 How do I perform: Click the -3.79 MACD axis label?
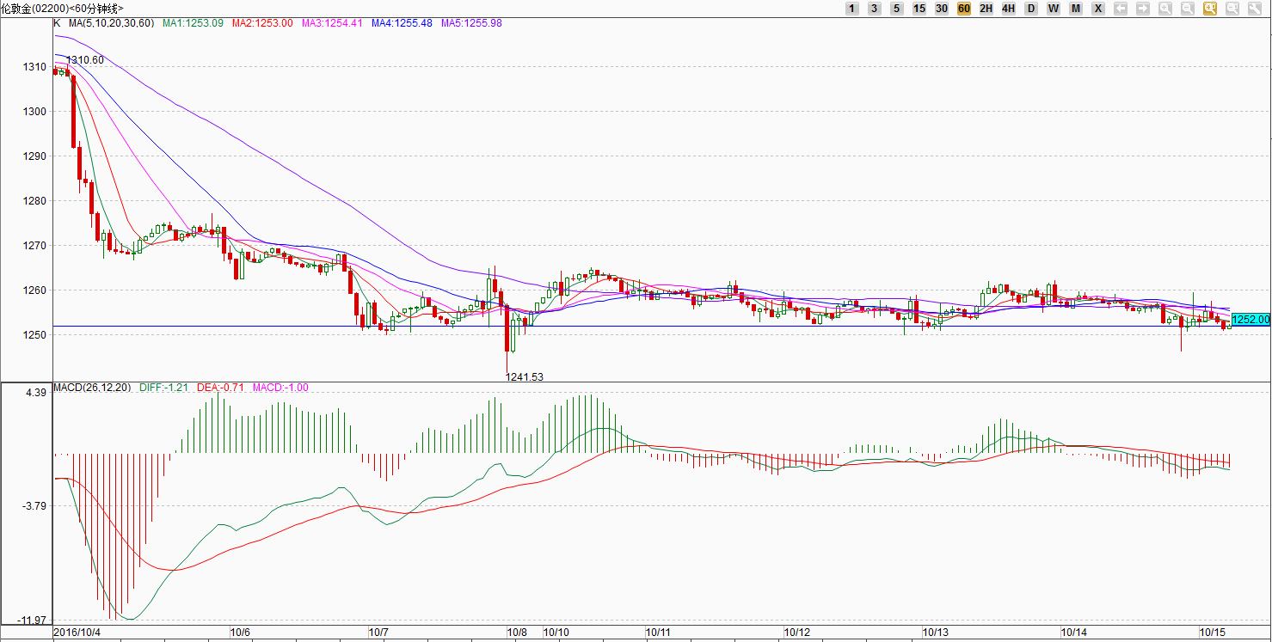[34, 506]
